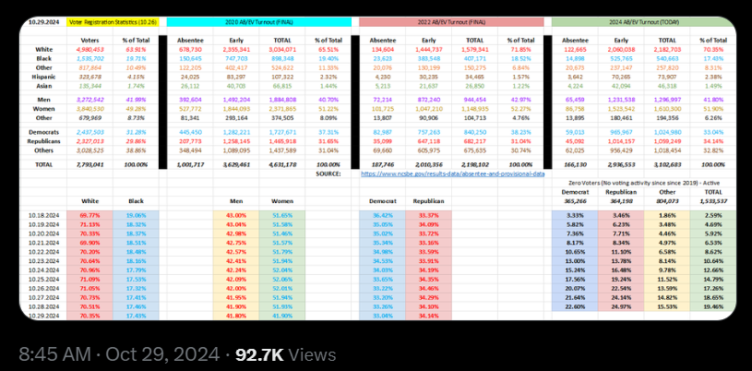
Task: Select the 10.28.2024 date row label
Action: coord(43,306)
